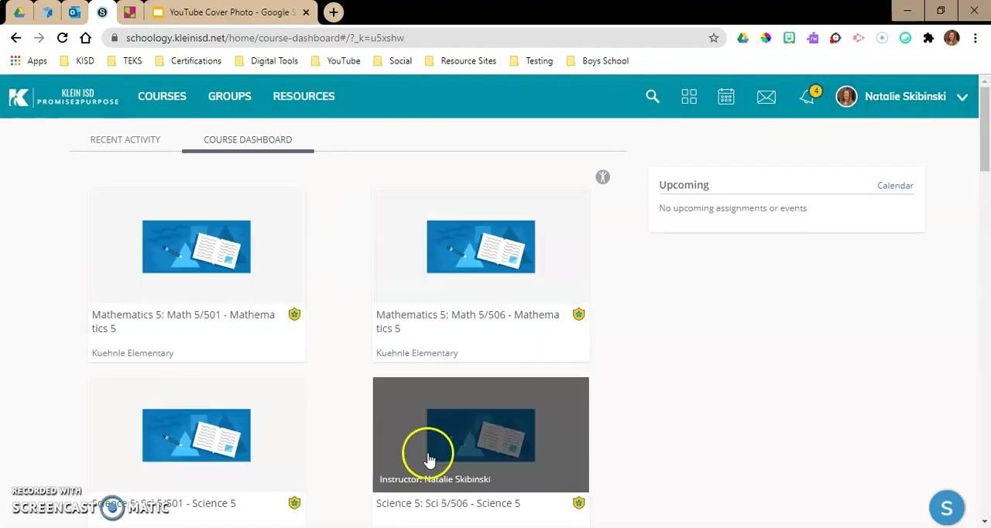Click the Klein ISD logo
This screenshot has height=528, width=991.
click(63, 97)
